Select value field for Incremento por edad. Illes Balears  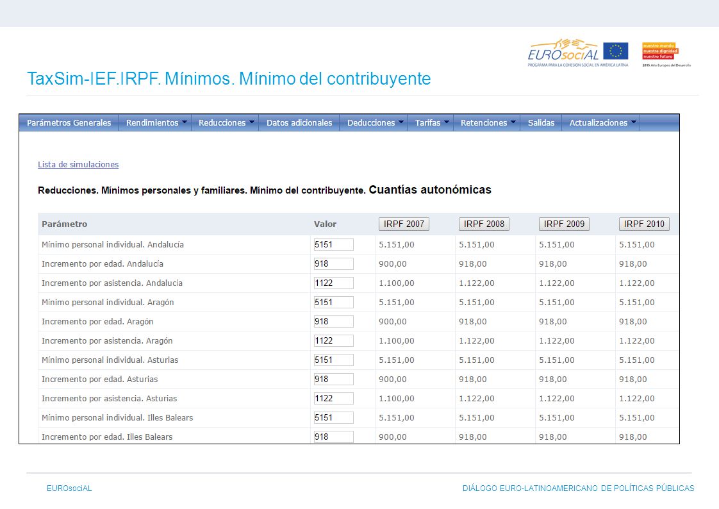pyautogui.click(x=333, y=437)
